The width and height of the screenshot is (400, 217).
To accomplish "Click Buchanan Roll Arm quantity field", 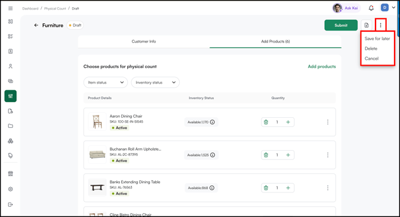I will (x=277, y=155).
